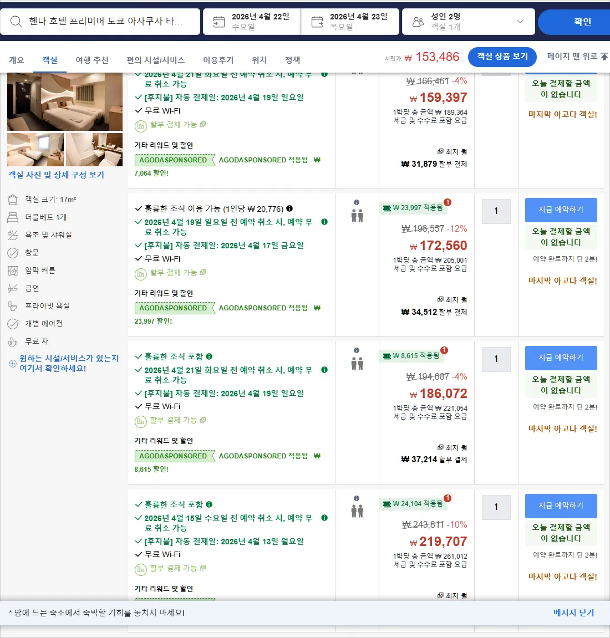Click two-guest icon in the ₩186,072 offer
This screenshot has width=610, height=638.
(x=357, y=364)
